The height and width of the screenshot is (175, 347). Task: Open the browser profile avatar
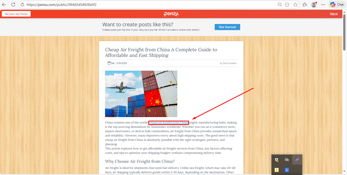(314, 5)
